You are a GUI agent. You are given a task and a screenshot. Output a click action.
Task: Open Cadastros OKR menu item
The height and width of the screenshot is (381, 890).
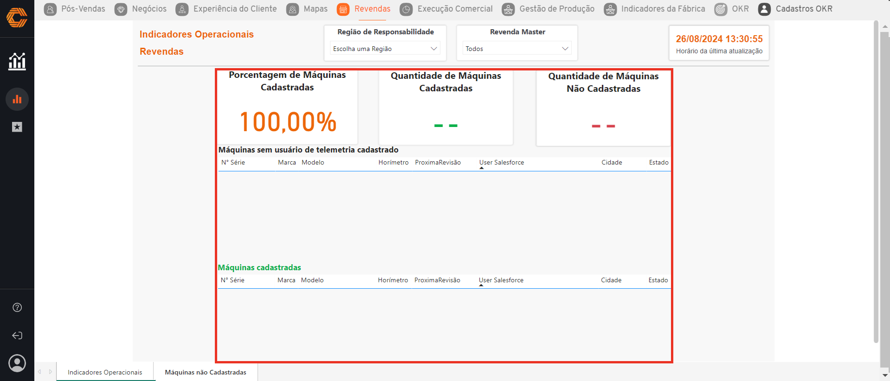coord(804,9)
